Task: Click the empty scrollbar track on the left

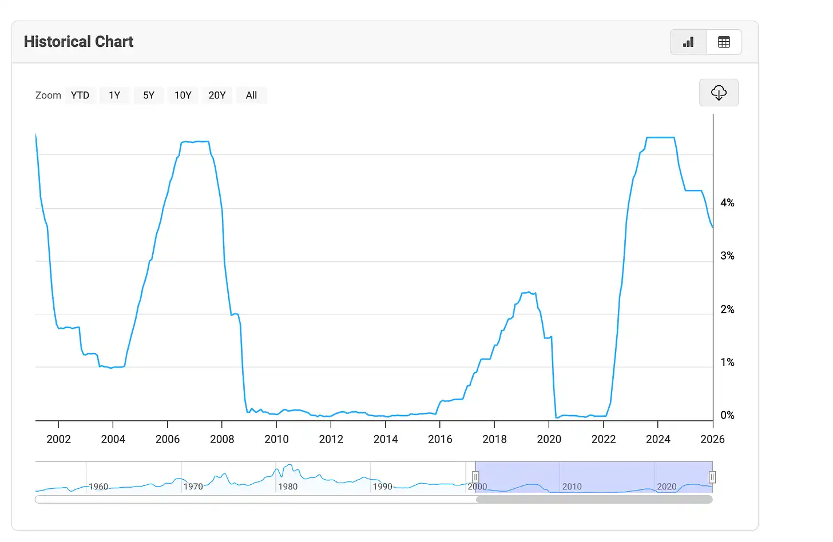Action: click(x=252, y=500)
